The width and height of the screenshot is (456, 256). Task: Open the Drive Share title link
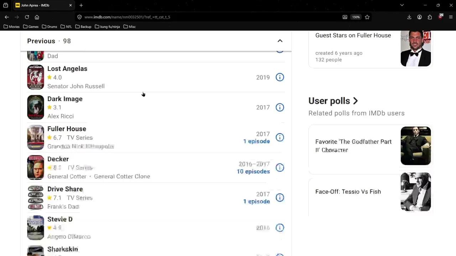(65, 189)
